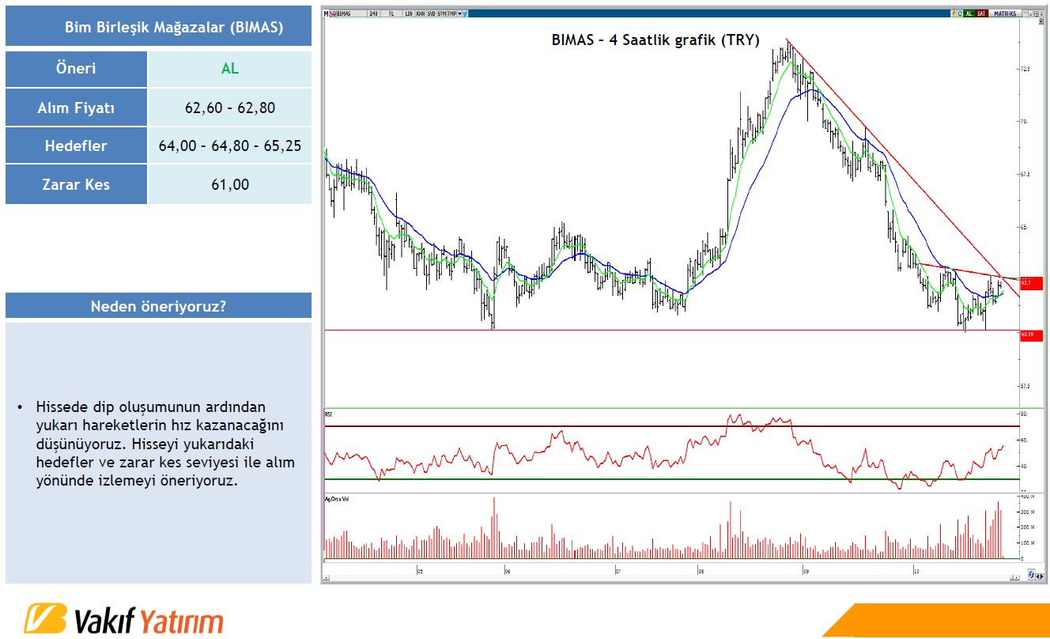Screen dimensions: 1050x639
Task: Click the TL currency selector
Action: pos(391,13)
